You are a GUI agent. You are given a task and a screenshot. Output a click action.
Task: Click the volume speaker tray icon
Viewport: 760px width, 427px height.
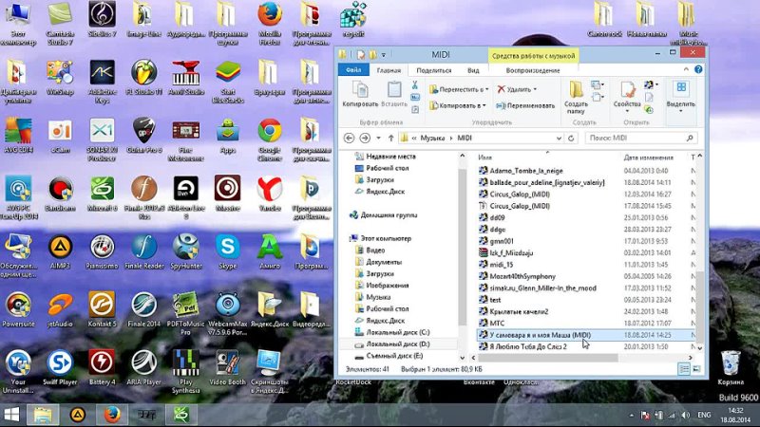(x=685, y=415)
